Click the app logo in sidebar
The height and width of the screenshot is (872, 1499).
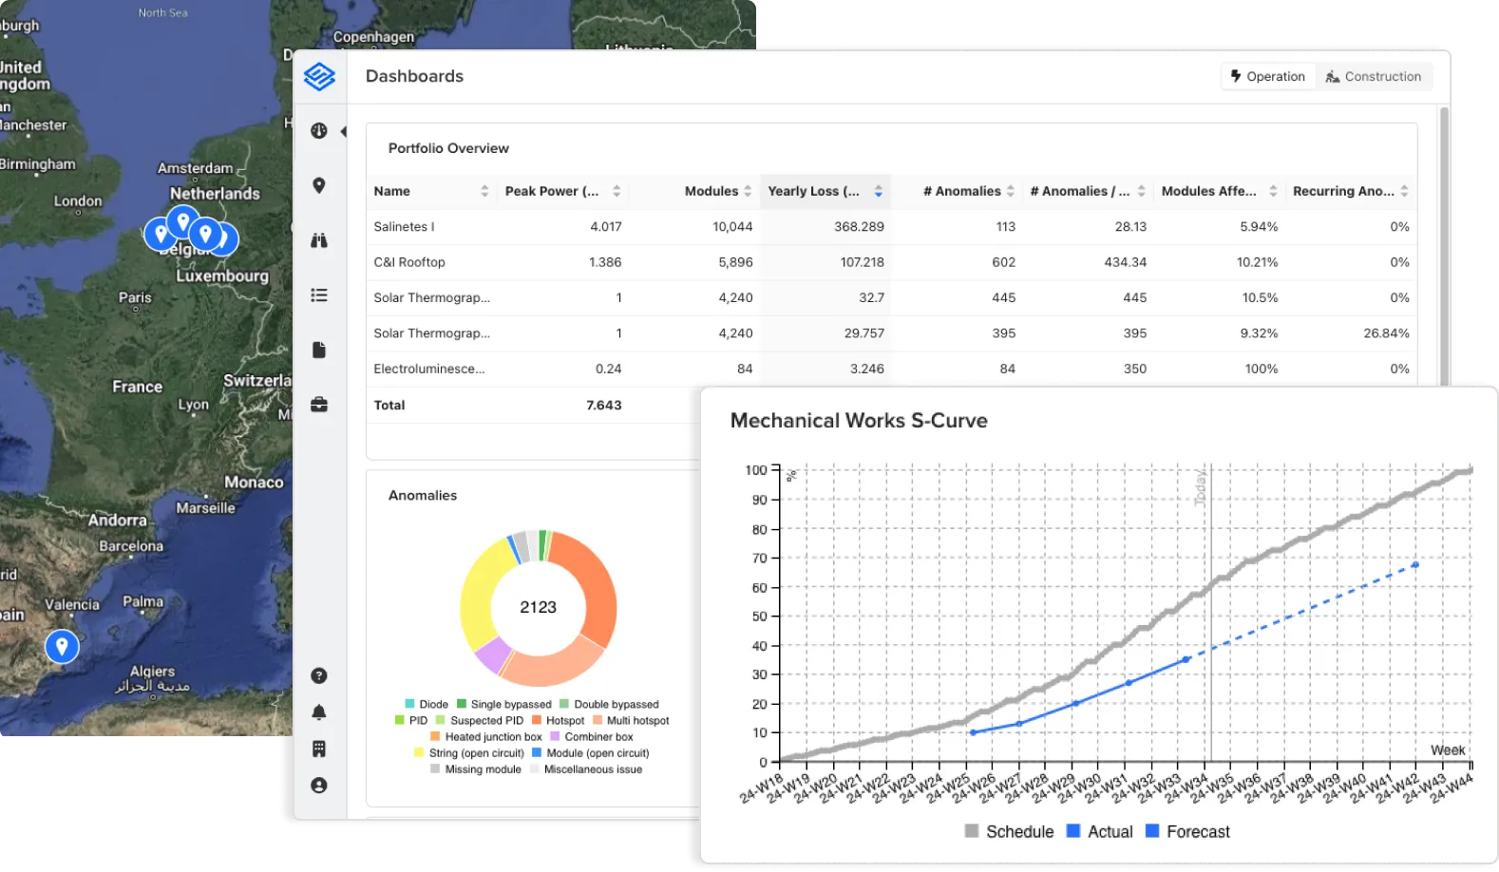point(319,76)
